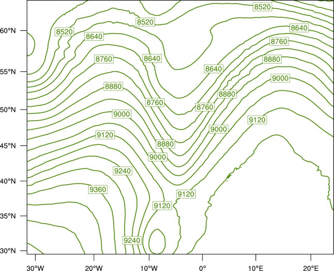Click the 9360 contour label
Viewport: 334px width, 271px height.
tap(98, 189)
